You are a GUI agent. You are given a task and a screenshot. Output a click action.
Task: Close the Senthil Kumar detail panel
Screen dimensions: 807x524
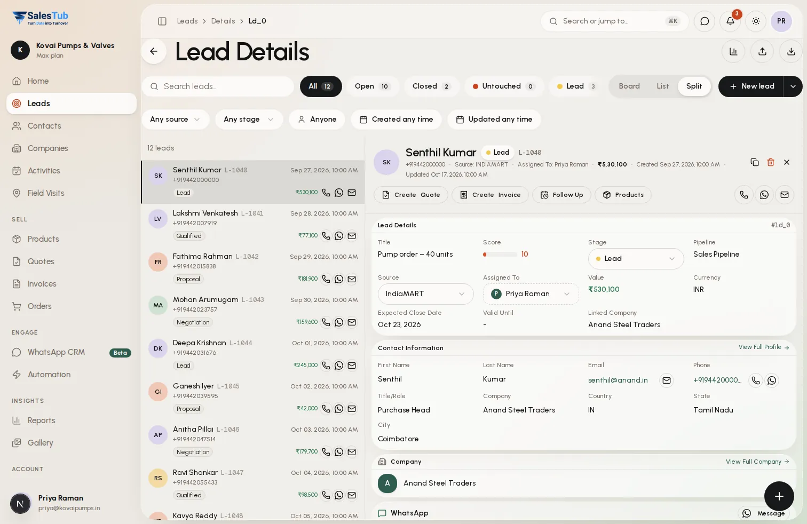click(787, 162)
